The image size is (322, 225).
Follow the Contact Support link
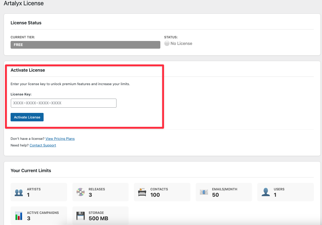pyautogui.click(x=43, y=145)
